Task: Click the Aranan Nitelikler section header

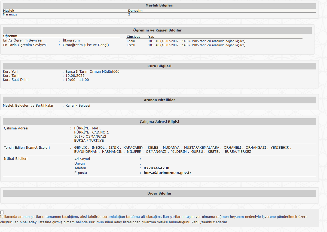Action: [x=159, y=100]
